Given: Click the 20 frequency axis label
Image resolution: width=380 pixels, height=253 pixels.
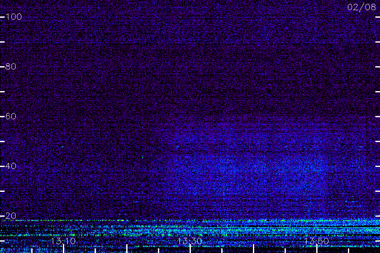Looking at the screenshot, I should point(11,216).
